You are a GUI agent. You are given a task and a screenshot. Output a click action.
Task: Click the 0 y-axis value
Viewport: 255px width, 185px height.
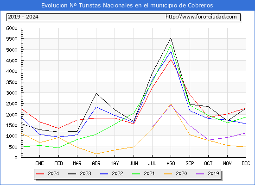pos(16,158)
